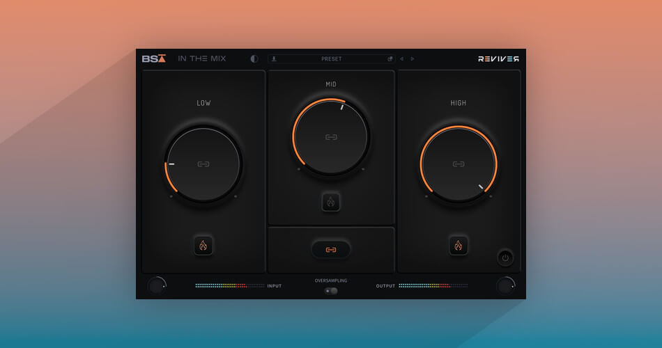662x348 pixels.
Task: Go to the next preset arrow
Action: [413, 59]
